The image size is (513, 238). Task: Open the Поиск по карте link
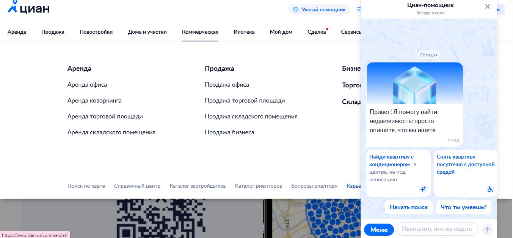(x=86, y=186)
